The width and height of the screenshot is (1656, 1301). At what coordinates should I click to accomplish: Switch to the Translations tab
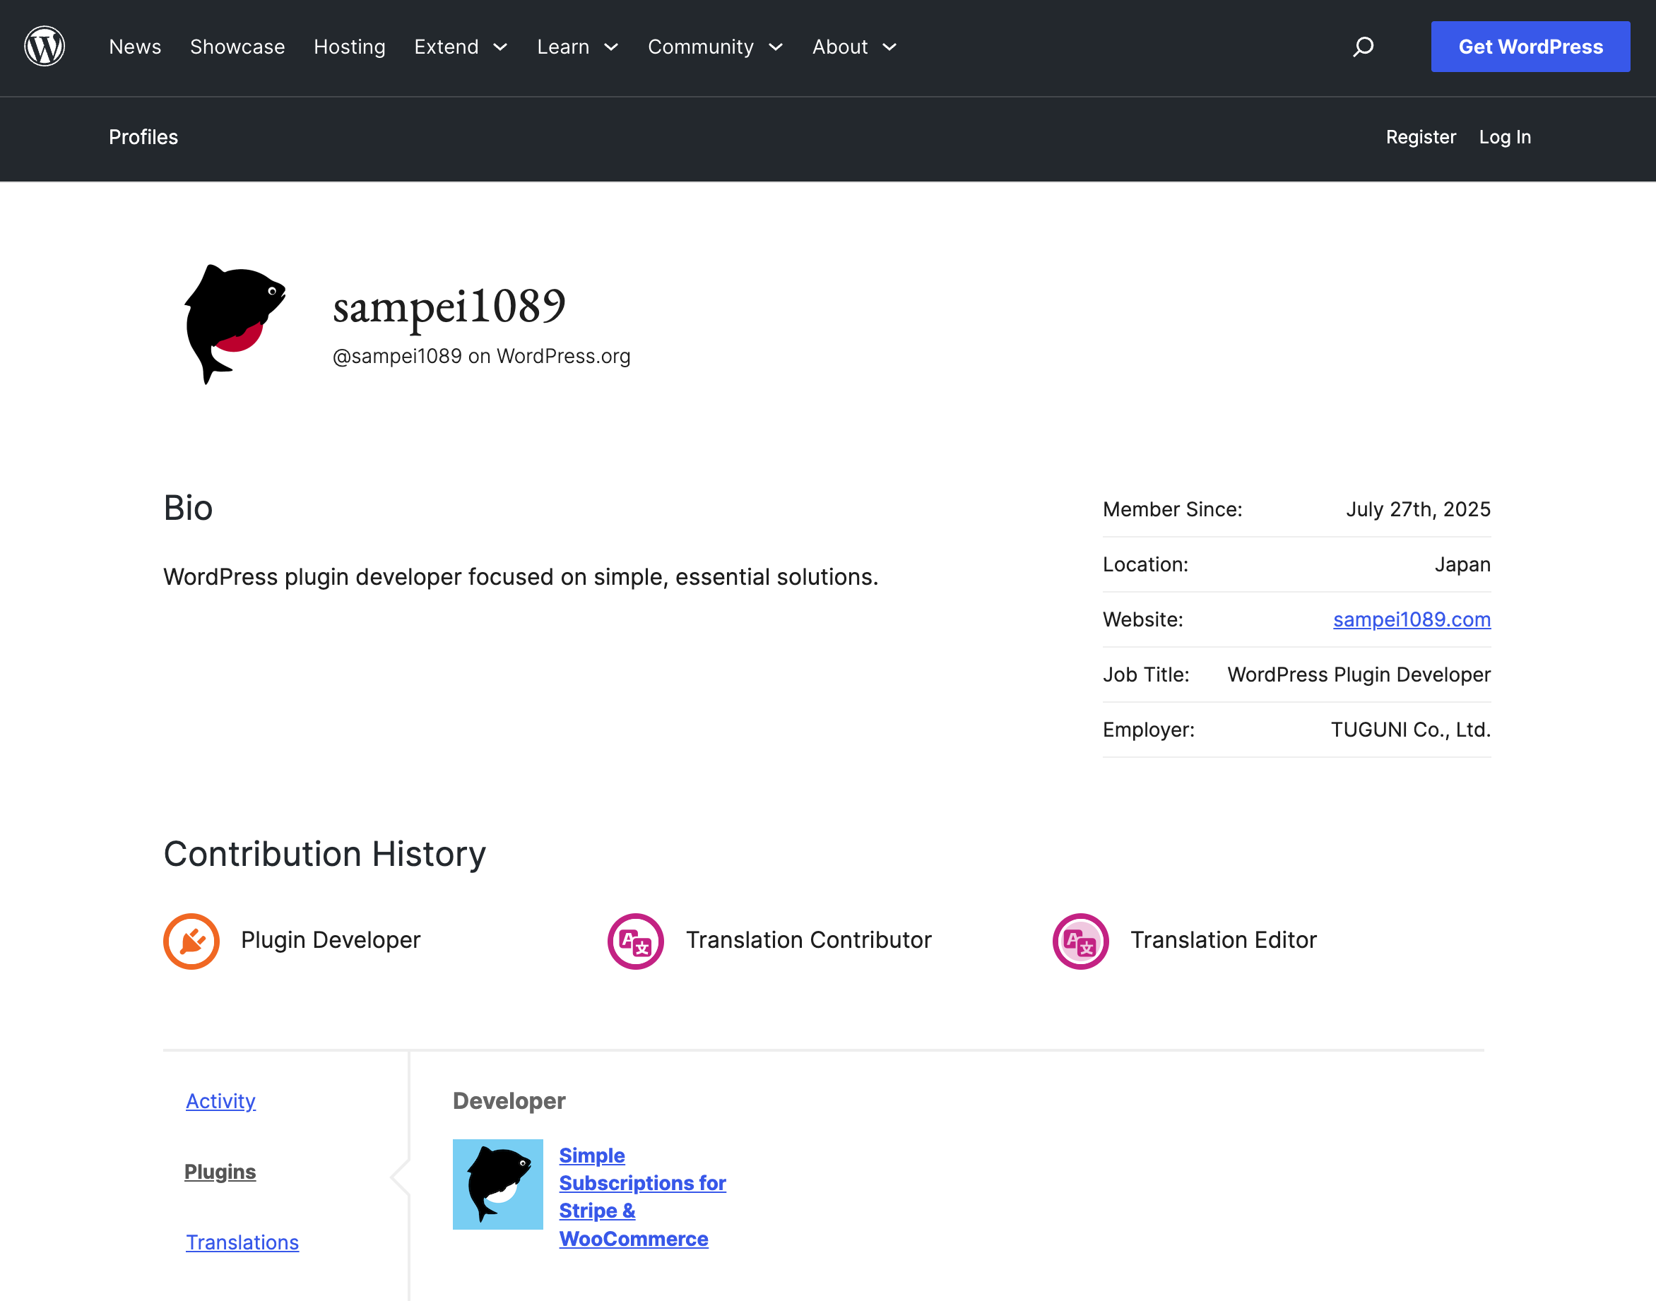[x=242, y=1242]
